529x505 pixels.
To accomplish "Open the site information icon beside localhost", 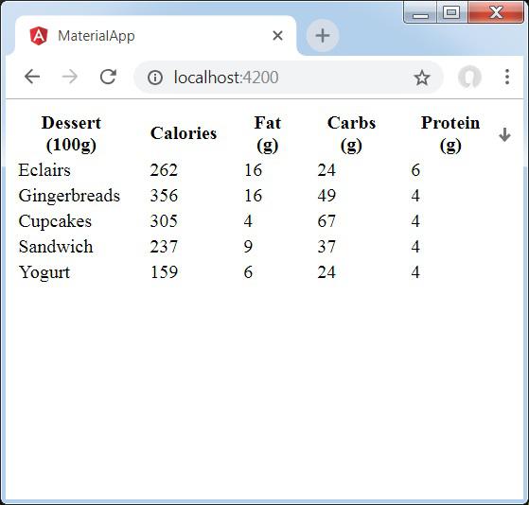I will [155, 78].
